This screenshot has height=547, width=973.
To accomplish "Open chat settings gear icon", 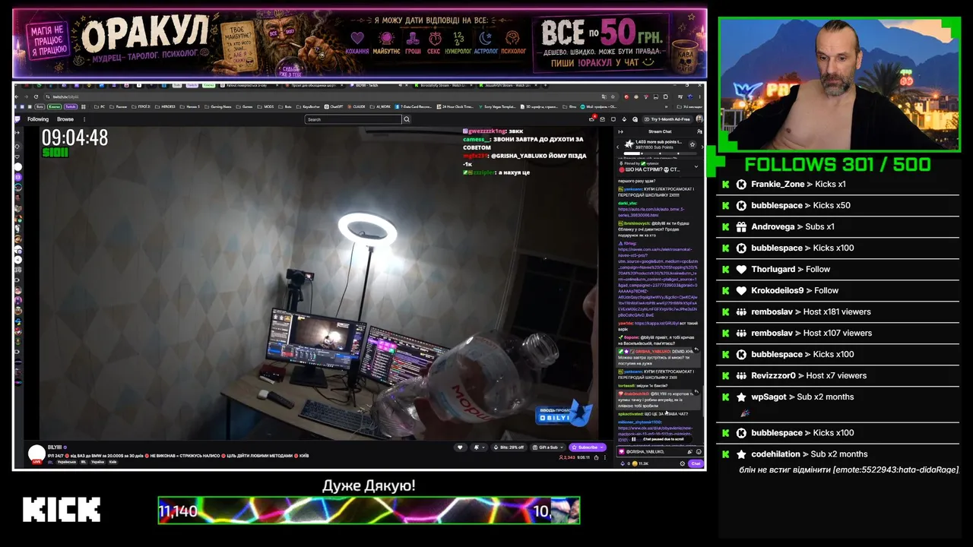I will tap(682, 463).
